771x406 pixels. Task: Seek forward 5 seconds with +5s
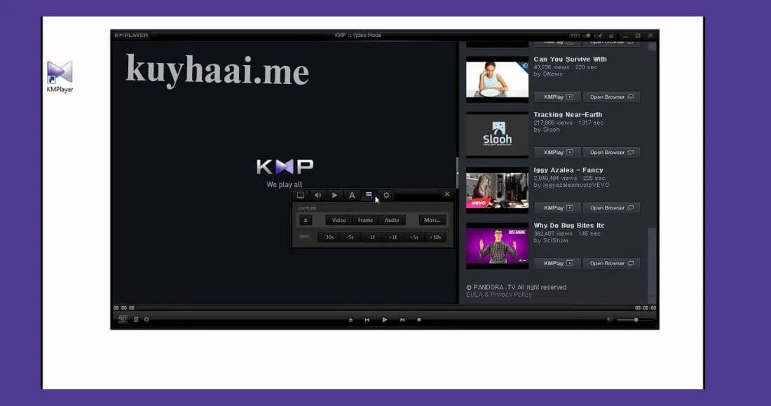pyautogui.click(x=414, y=237)
